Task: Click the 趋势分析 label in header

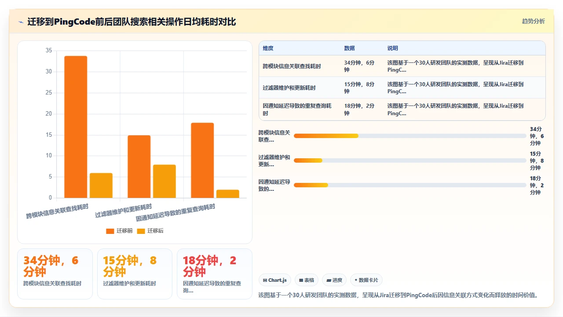Action: pyautogui.click(x=533, y=21)
